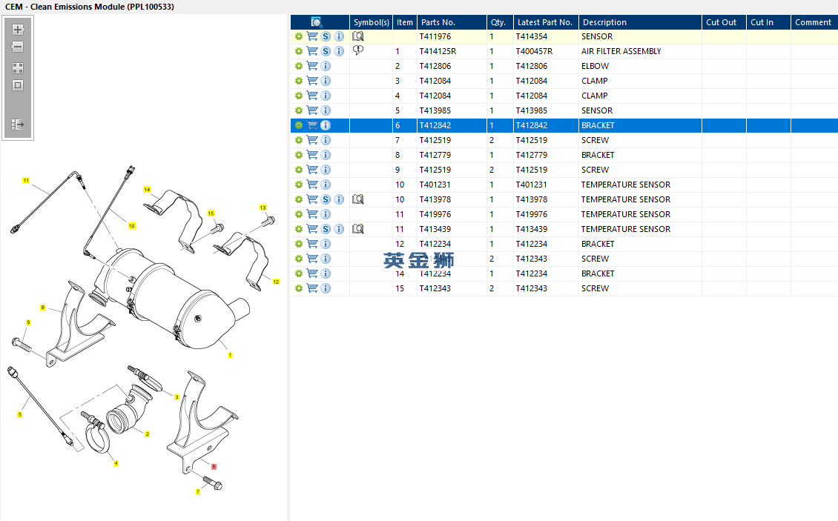The height and width of the screenshot is (521, 838).
Task: Click callout 8 on the left bracket
Action: (x=43, y=308)
